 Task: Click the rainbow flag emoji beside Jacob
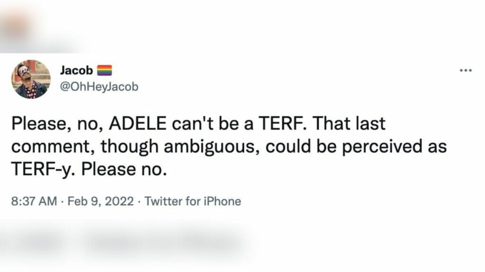[x=105, y=70]
